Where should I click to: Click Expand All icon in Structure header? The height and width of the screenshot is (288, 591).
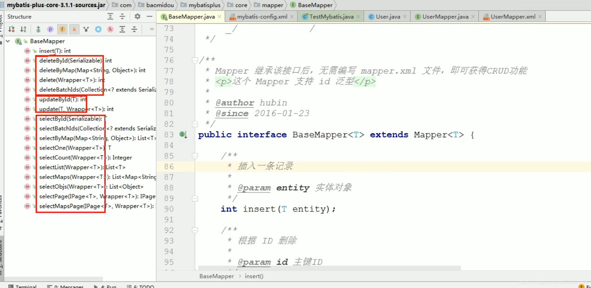click(x=110, y=16)
